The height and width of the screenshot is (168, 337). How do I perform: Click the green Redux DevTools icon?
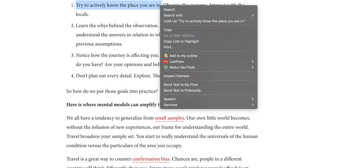pos(166,67)
